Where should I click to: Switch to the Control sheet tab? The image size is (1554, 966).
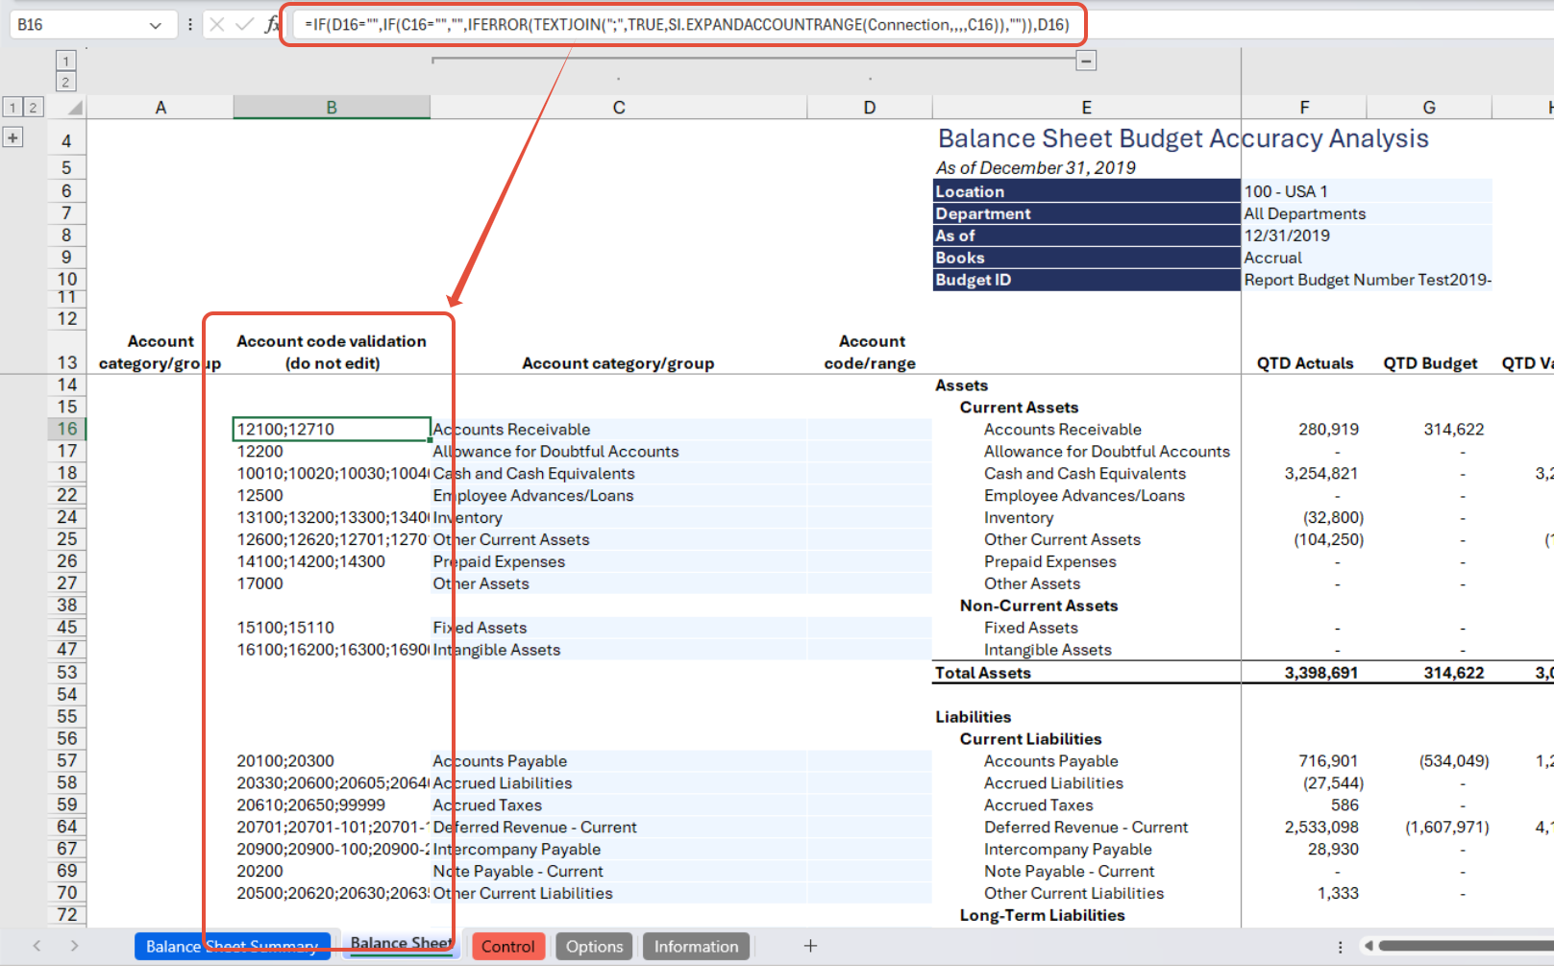coord(507,946)
